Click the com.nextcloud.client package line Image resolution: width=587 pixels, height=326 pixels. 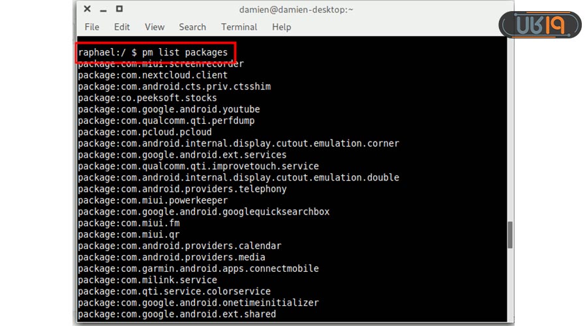click(x=153, y=75)
